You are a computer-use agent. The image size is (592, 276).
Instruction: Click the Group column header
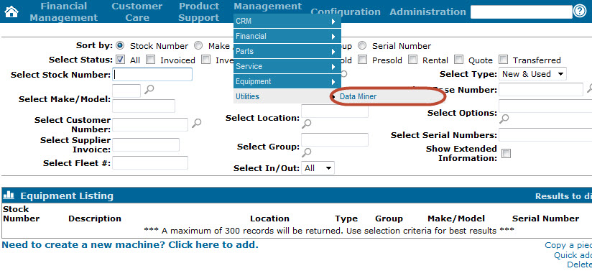[389, 218]
